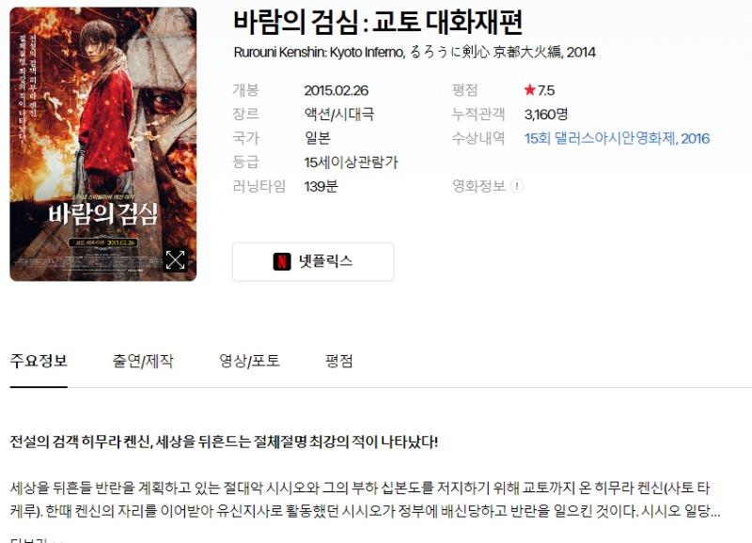Watch on 넷플릭스 button

(313, 262)
